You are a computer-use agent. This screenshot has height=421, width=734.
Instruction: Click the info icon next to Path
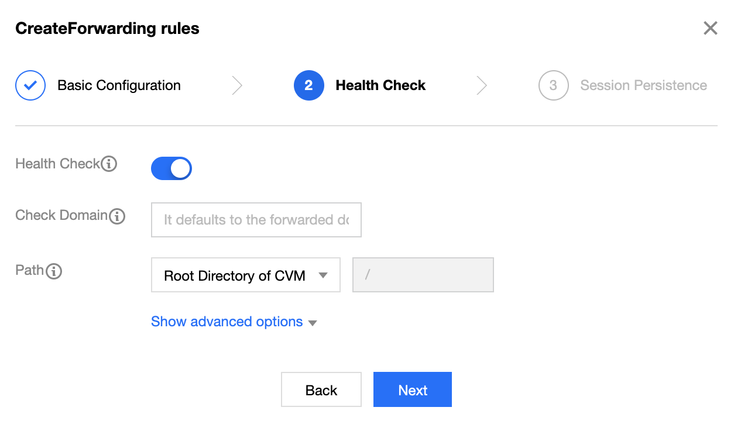pyautogui.click(x=54, y=271)
